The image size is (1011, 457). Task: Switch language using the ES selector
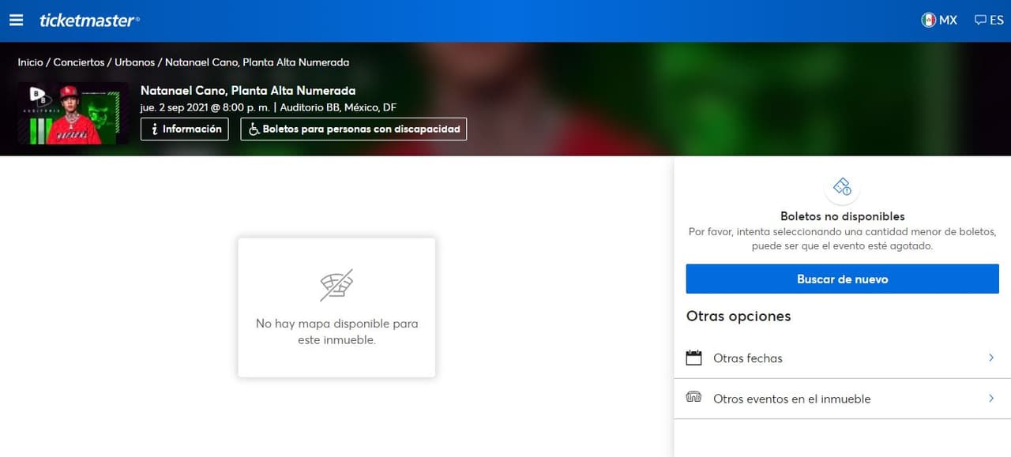point(989,21)
